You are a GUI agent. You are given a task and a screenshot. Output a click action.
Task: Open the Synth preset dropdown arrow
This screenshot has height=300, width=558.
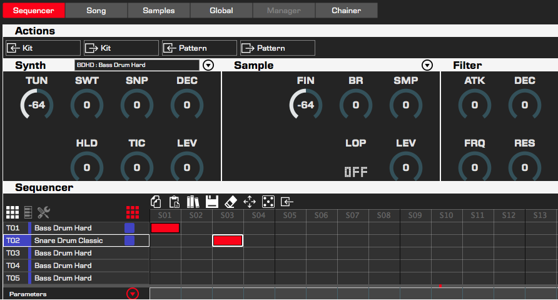pos(208,65)
